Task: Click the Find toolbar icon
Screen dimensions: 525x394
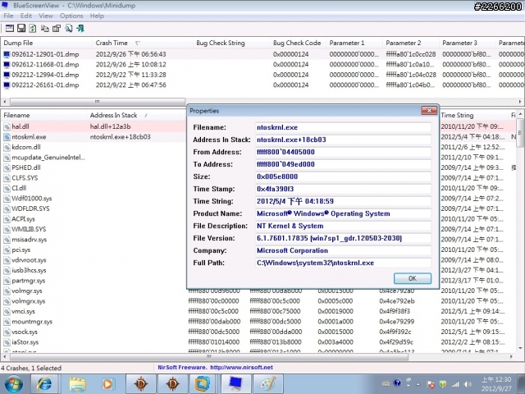Action: [69, 29]
